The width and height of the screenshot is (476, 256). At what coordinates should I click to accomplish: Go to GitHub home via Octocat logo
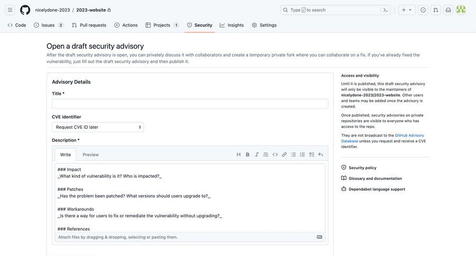(25, 10)
